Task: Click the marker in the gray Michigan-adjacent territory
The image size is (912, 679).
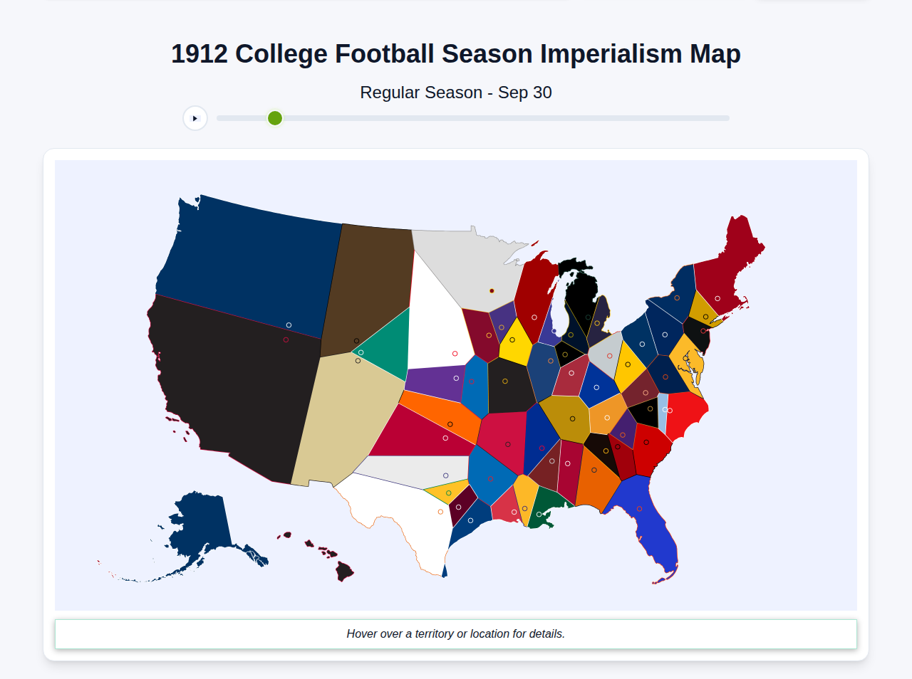Action: click(609, 355)
